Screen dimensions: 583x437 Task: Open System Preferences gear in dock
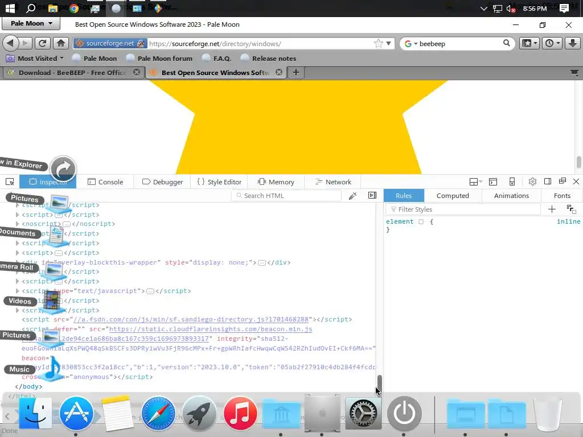click(x=363, y=413)
